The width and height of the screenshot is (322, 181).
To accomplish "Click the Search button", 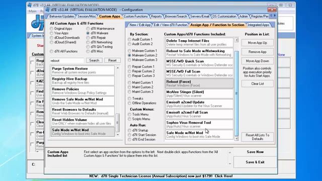I will coord(94,60).
